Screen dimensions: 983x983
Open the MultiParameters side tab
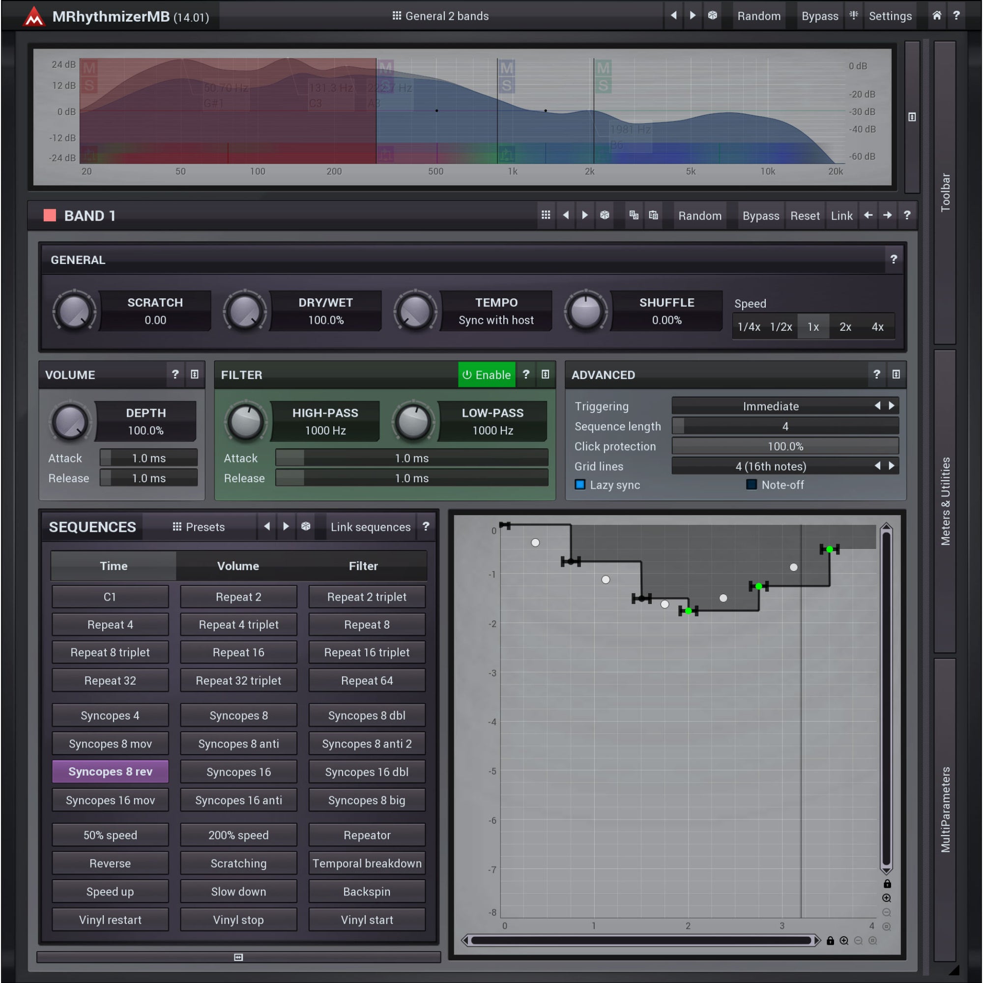tap(945, 810)
